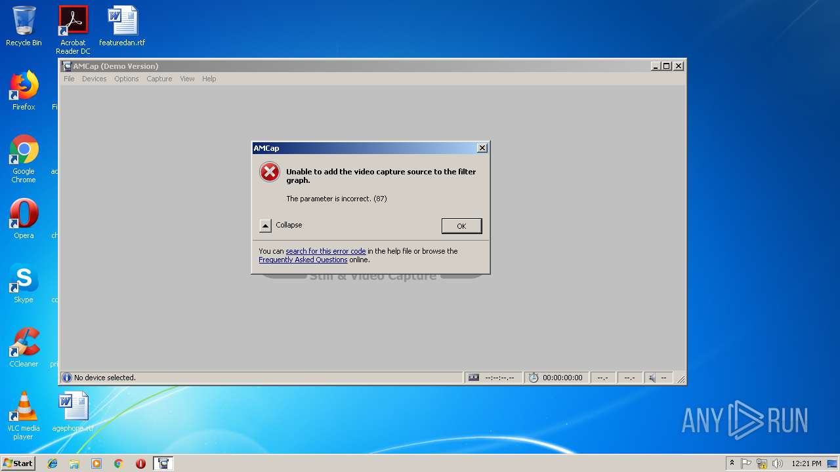840x472 pixels.
Task: Open the 'search for this error code' link
Action: click(325, 251)
